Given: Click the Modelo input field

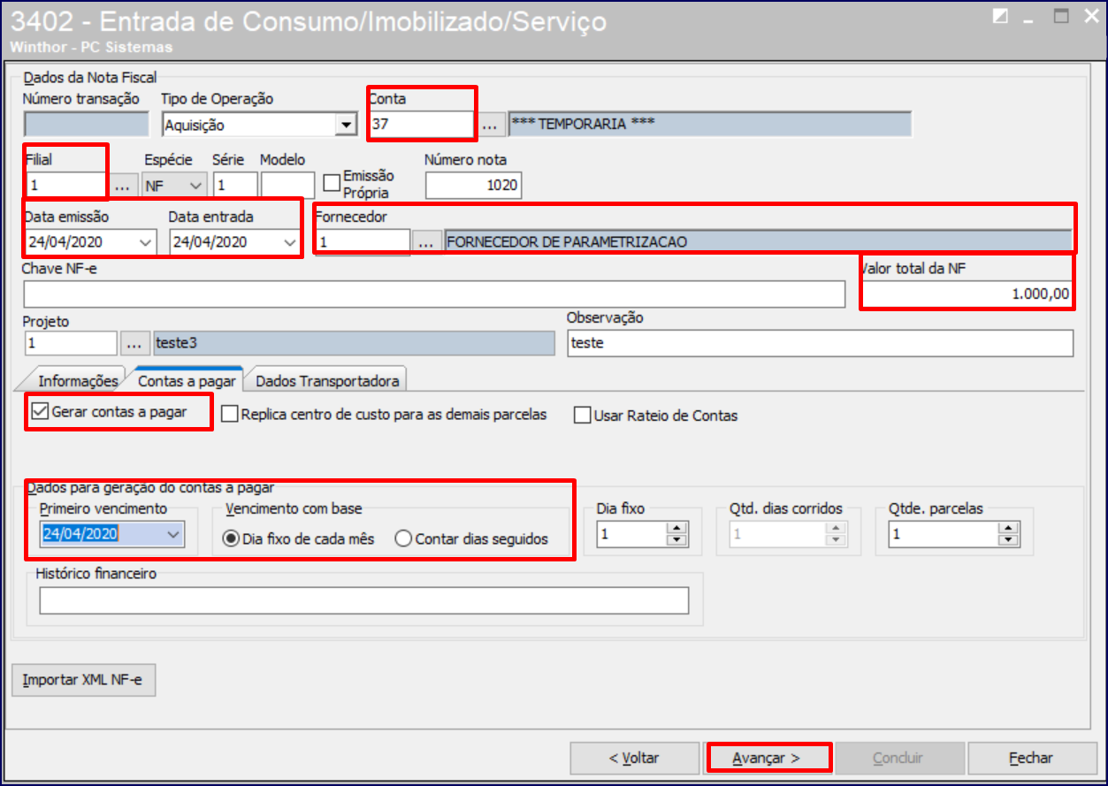Looking at the screenshot, I should coord(288,186).
